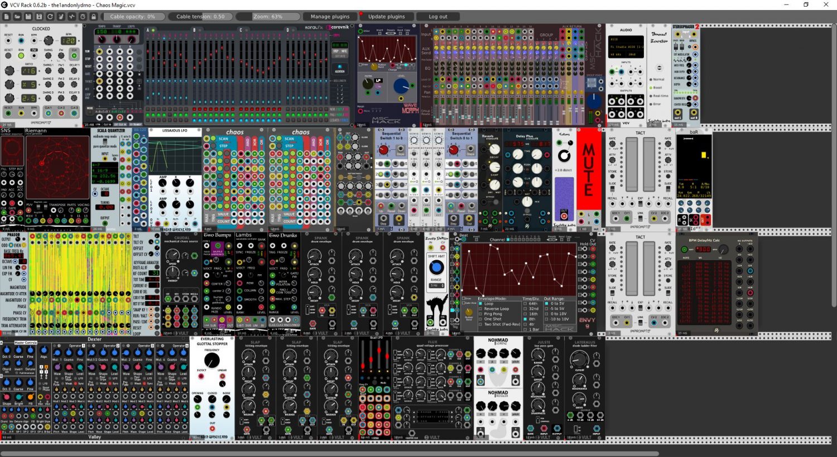Open the FL Studio ASIO device dropdown

point(626,47)
